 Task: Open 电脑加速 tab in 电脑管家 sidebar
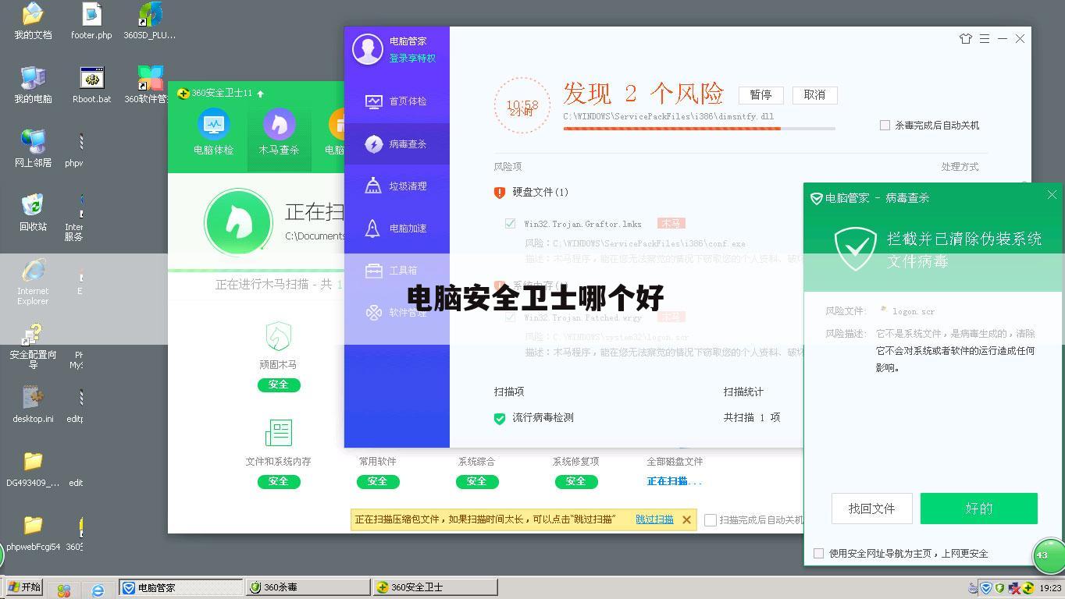(397, 229)
